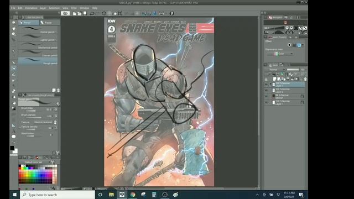Open Brush Size dynamics settings button

56,109
